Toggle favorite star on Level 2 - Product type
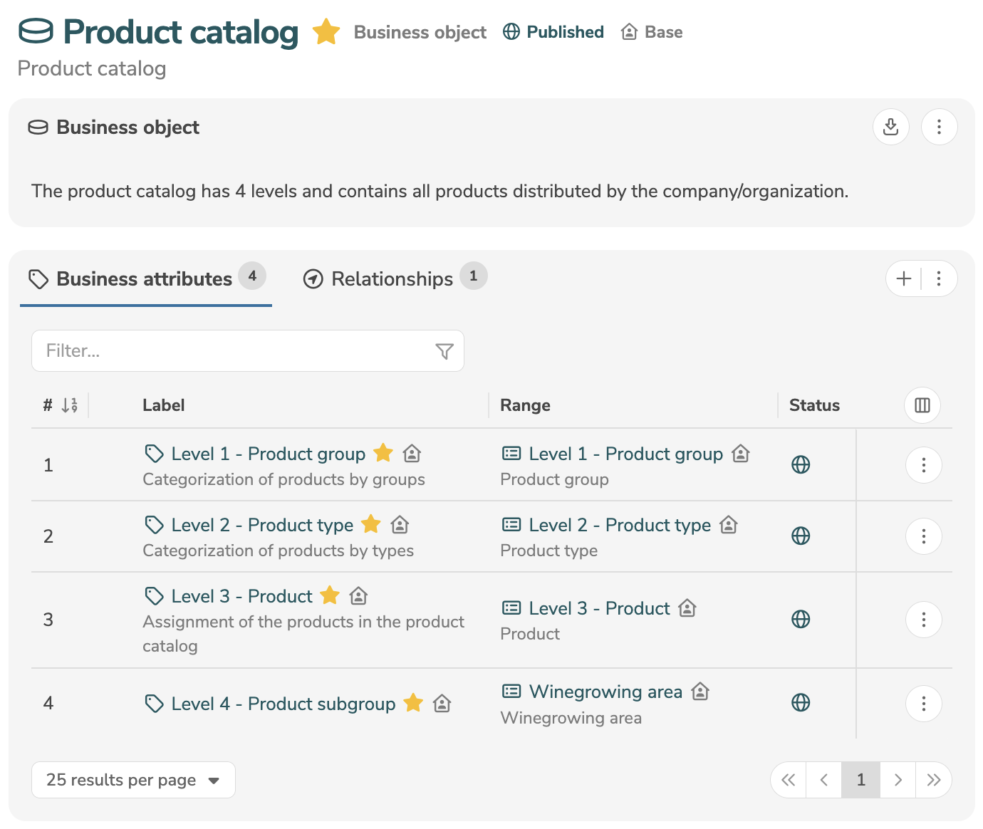Image resolution: width=983 pixels, height=829 pixels. point(371,525)
